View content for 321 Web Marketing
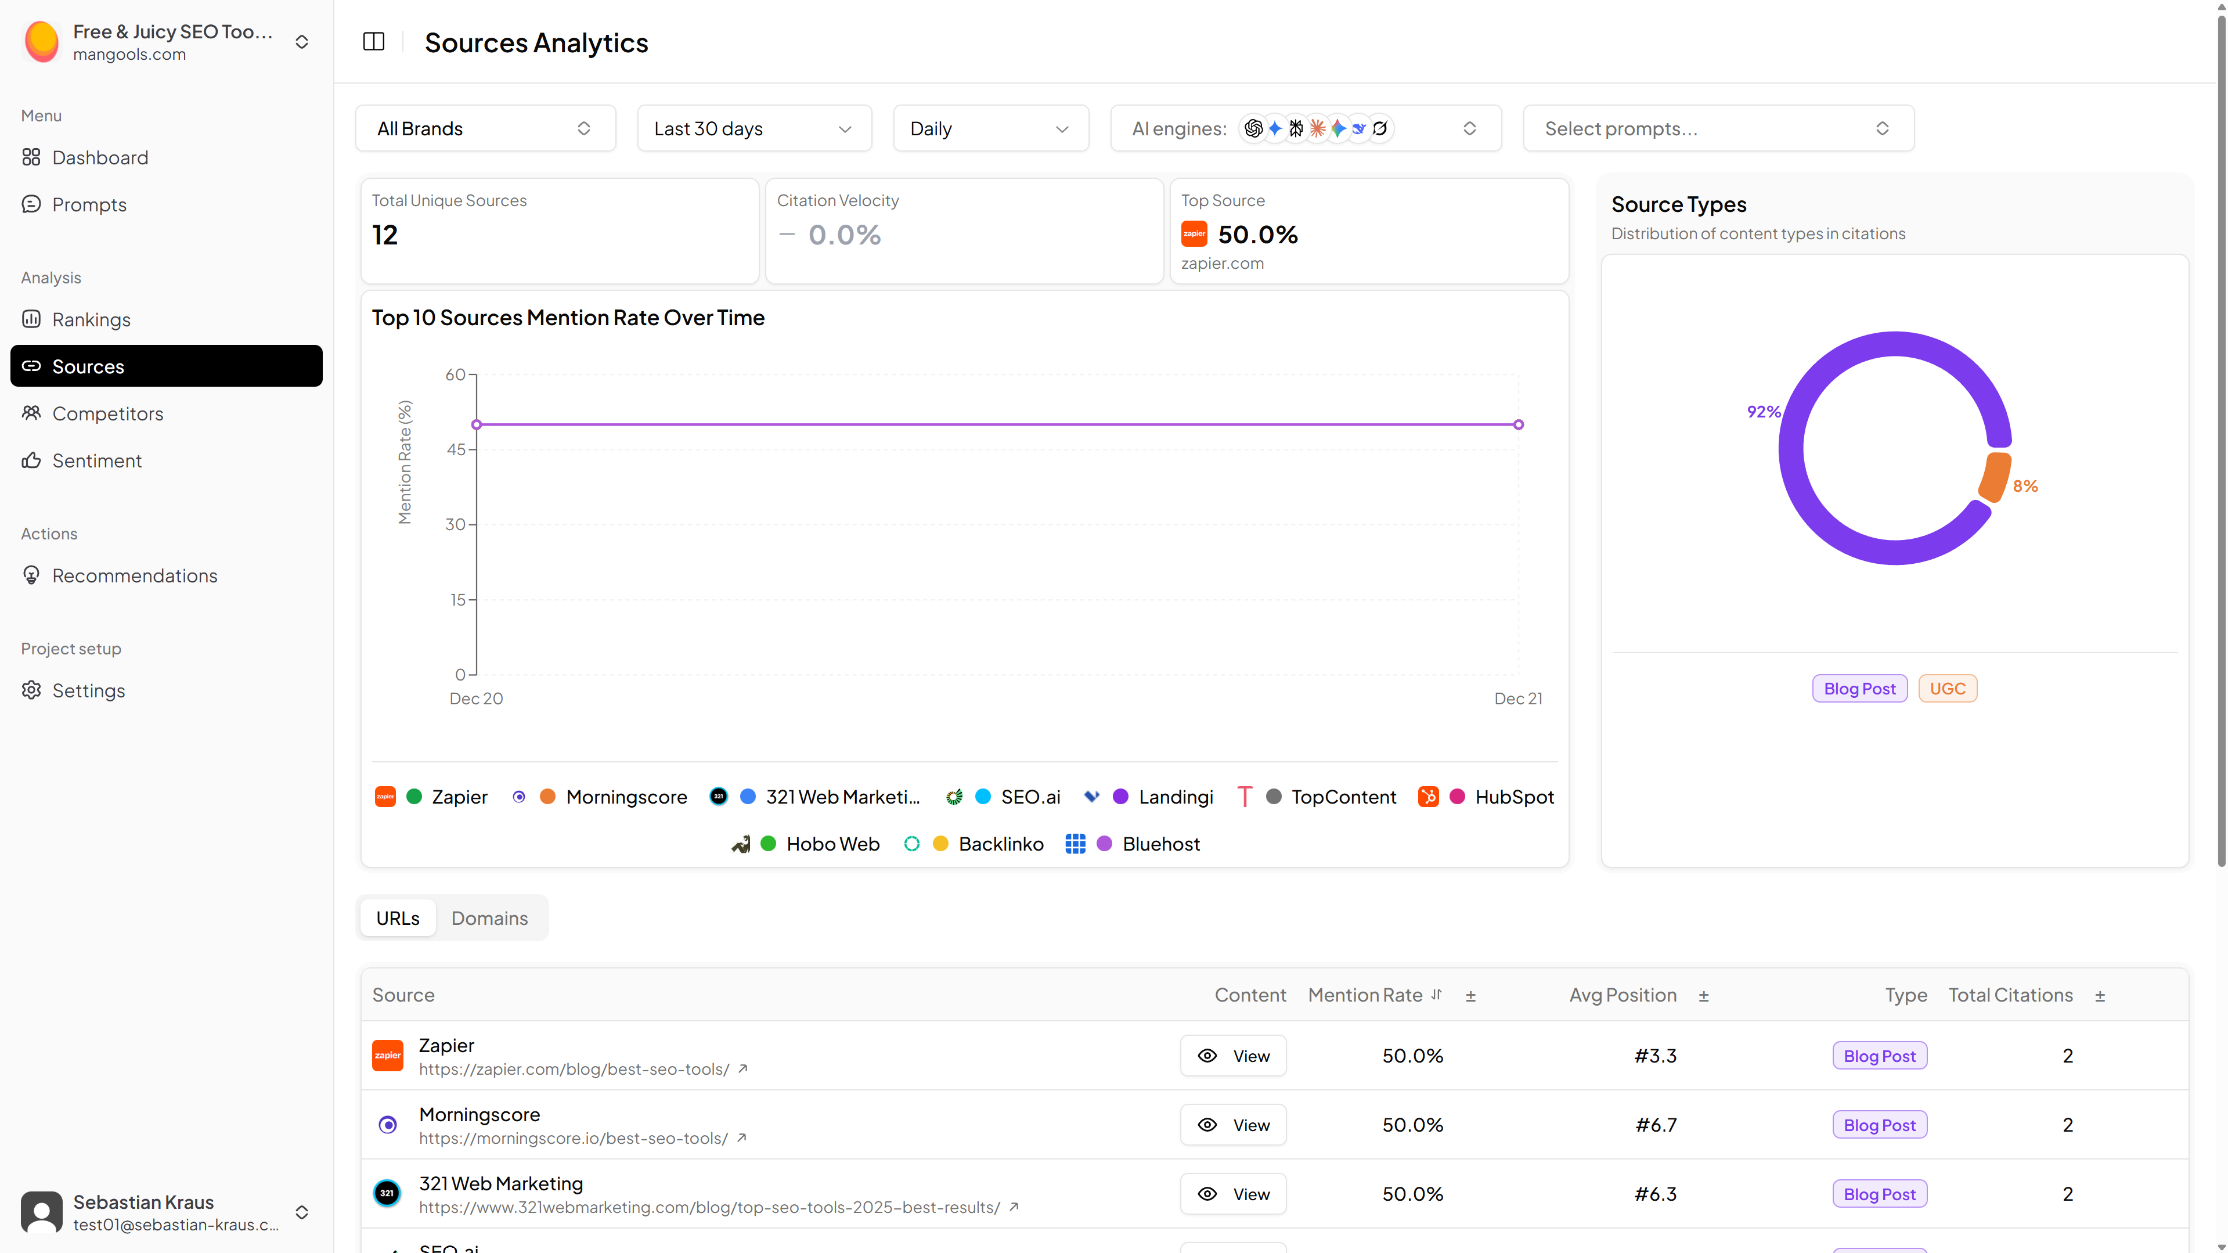Image resolution: width=2228 pixels, height=1253 pixels. pyautogui.click(x=1232, y=1194)
